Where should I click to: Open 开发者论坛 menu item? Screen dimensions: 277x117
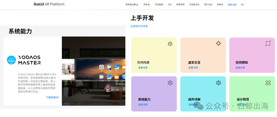[194, 5]
